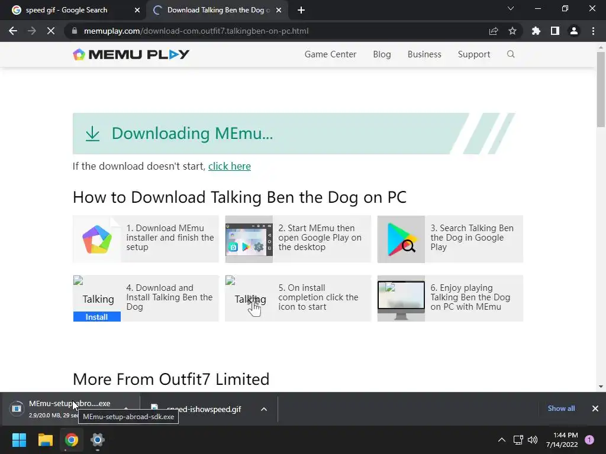Open the Chrome profile avatar

tap(574, 31)
